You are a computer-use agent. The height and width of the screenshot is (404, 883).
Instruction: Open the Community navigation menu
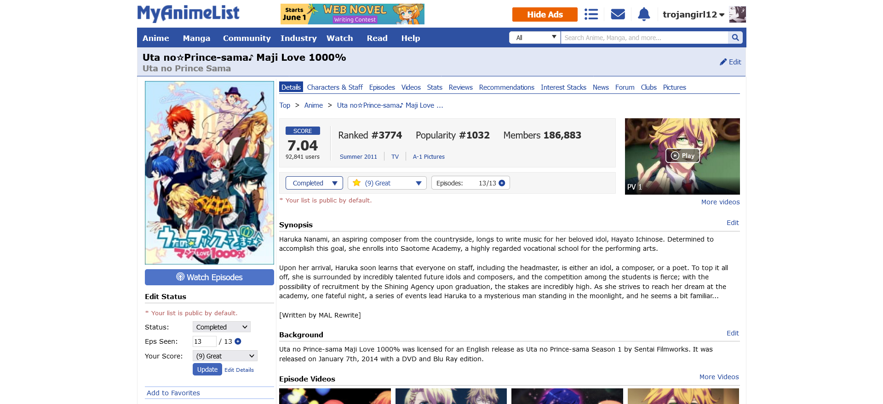point(247,38)
